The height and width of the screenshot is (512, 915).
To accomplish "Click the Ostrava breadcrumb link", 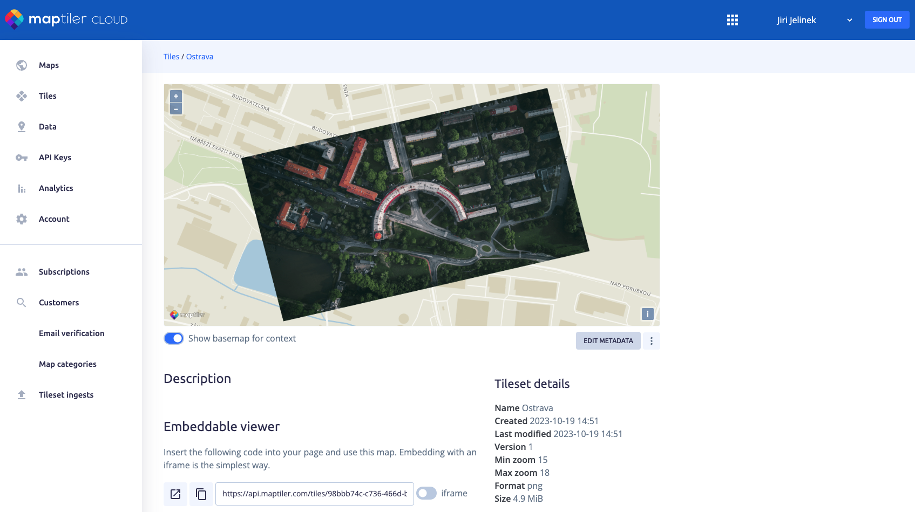I will click(200, 57).
